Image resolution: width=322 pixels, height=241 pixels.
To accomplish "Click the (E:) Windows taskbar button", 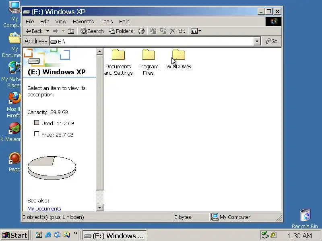I will coord(115,235).
